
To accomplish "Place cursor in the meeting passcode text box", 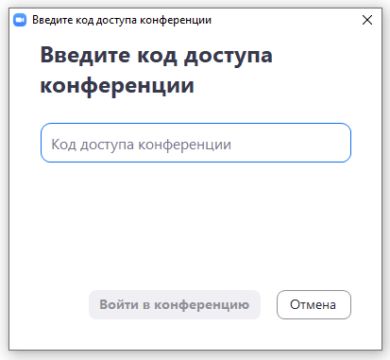I will pos(195,143).
